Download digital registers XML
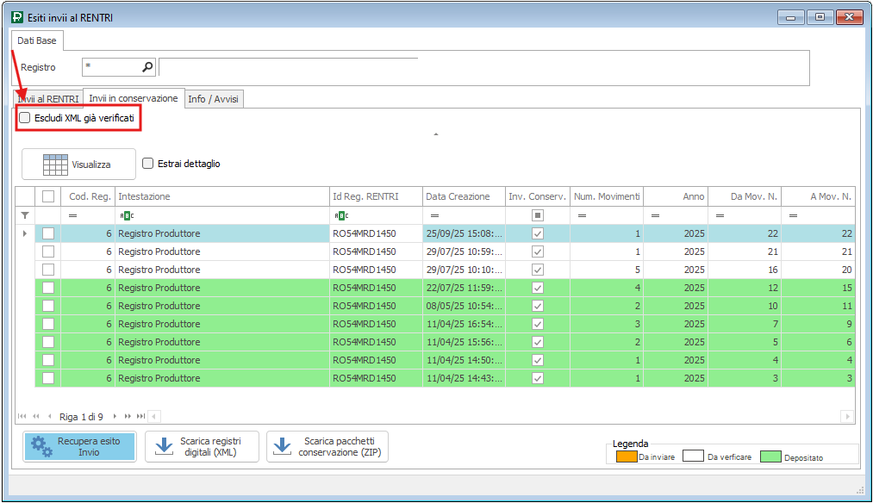 202,446
